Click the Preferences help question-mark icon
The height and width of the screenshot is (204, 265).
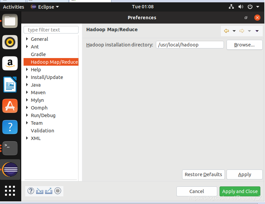[31, 191]
